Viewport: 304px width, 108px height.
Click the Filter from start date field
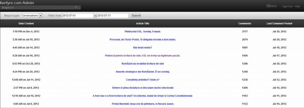(x=78, y=16)
